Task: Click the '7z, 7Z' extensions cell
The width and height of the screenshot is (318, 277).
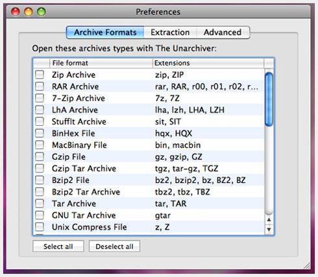Action: click(167, 98)
